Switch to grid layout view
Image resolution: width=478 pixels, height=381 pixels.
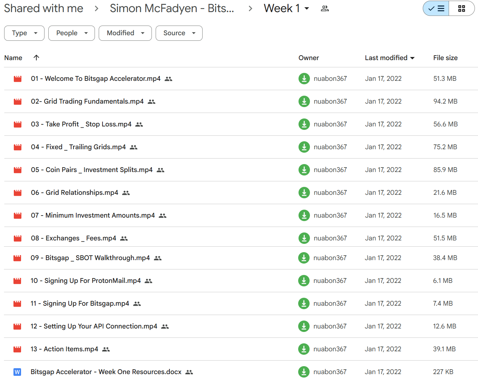462,9
